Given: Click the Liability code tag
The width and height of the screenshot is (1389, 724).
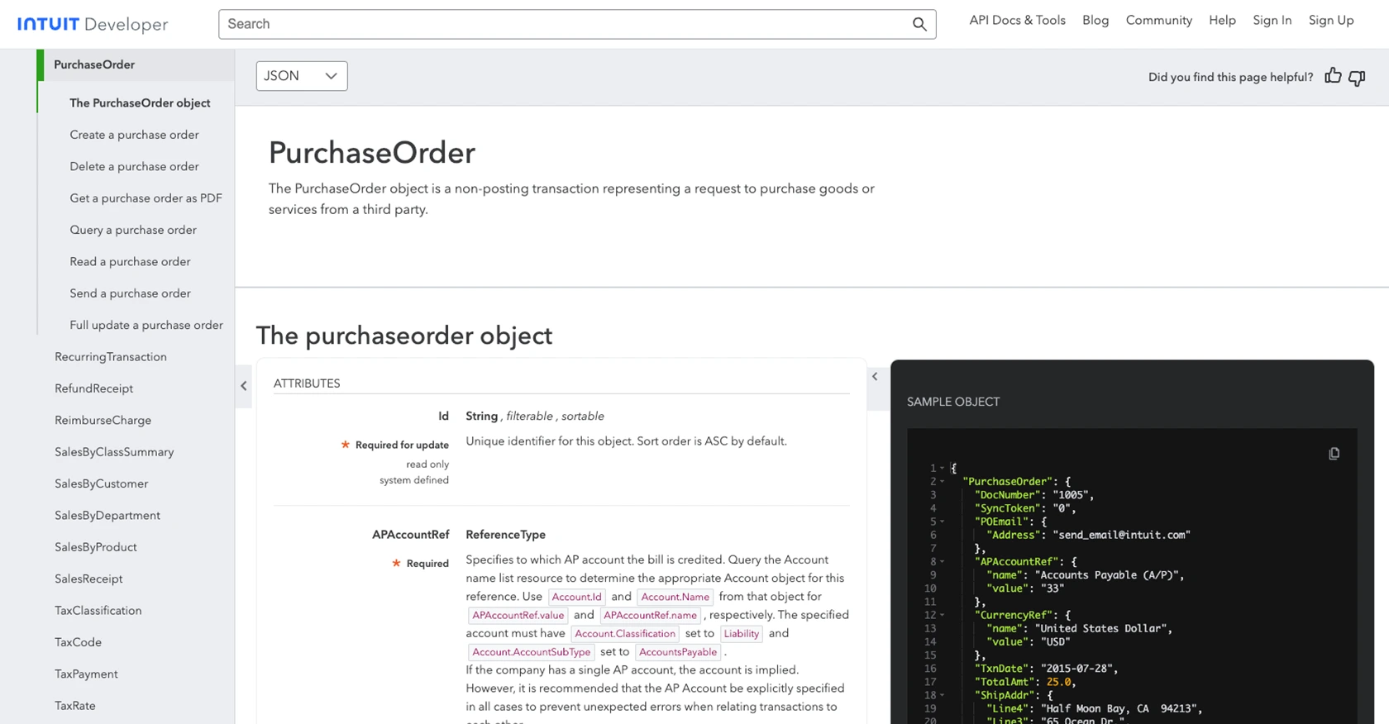Looking at the screenshot, I should click(741, 634).
